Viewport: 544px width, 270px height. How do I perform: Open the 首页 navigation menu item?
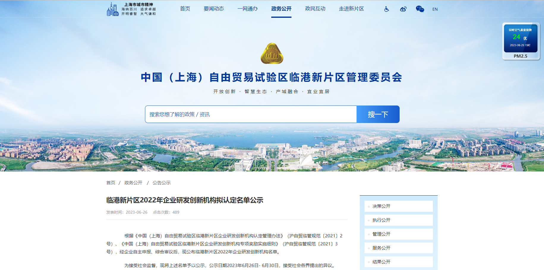coord(185,9)
